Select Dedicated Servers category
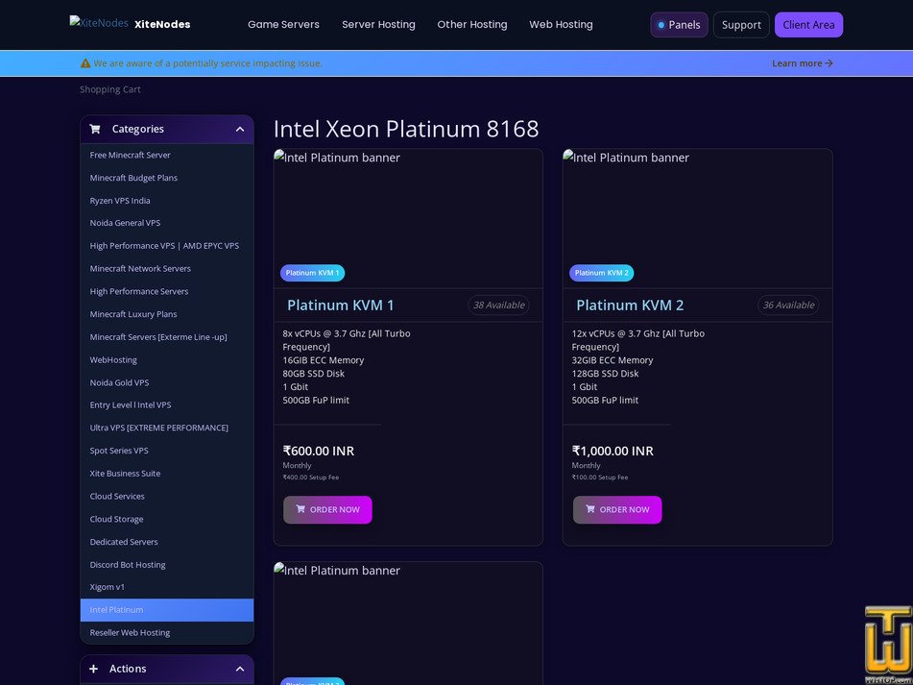 [166, 542]
